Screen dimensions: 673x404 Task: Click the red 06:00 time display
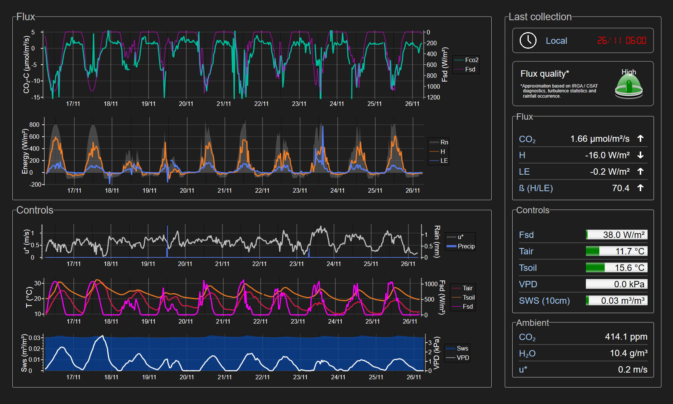pyautogui.click(x=636, y=40)
